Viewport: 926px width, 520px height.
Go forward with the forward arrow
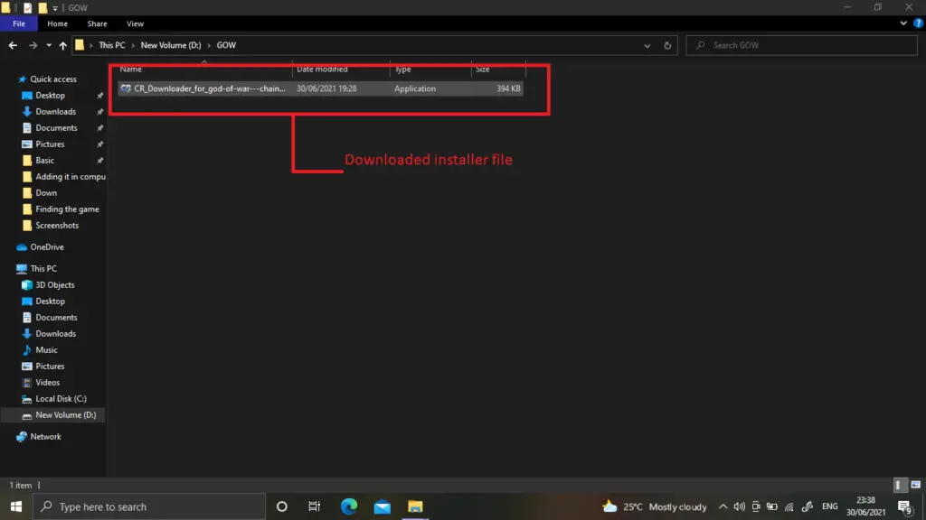33,45
